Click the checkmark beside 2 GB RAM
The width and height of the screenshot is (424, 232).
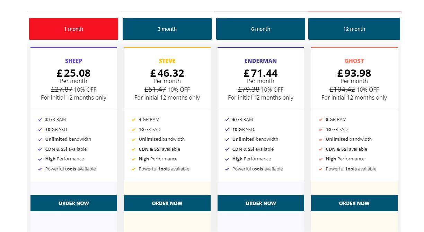39,119
